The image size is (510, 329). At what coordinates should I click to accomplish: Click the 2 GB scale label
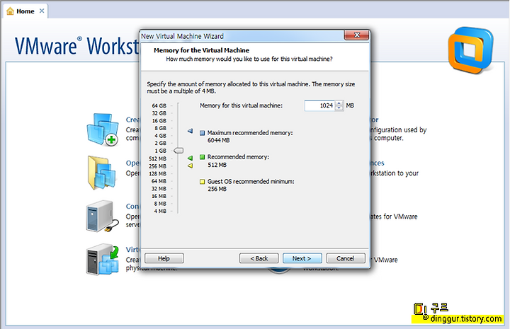tap(160, 143)
